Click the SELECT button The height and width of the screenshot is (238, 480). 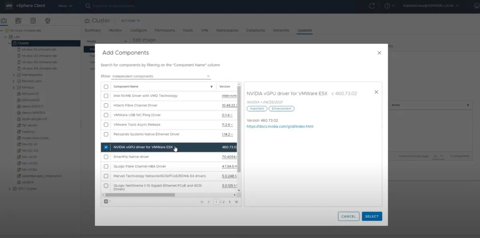tap(372, 216)
